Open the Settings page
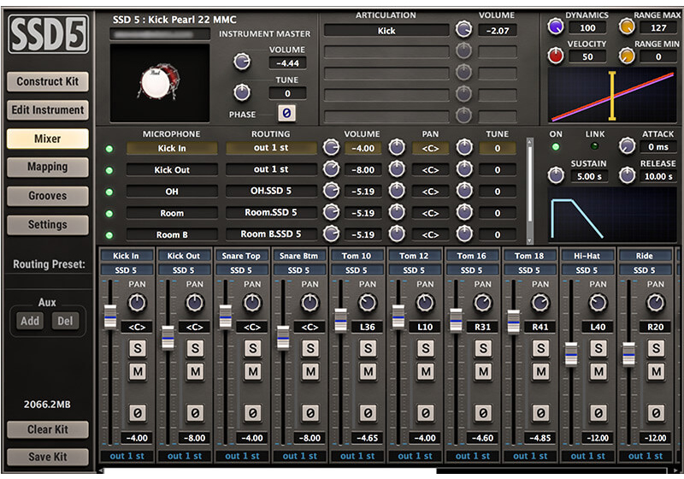This screenshot has height=479, width=684. pos(48,225)
